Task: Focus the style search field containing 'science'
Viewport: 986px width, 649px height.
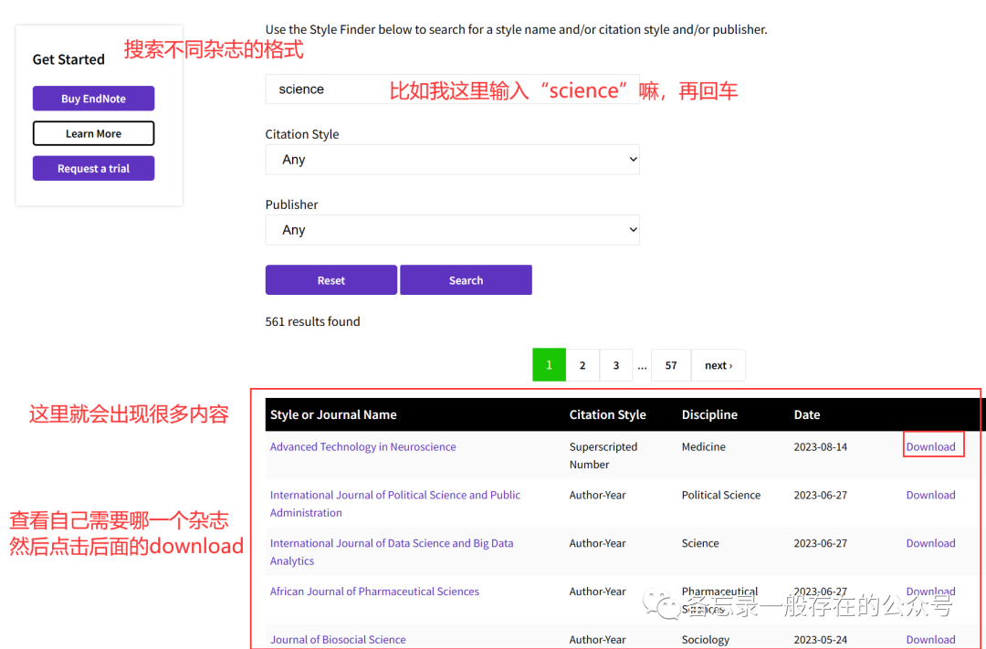Action: (452, 89)
